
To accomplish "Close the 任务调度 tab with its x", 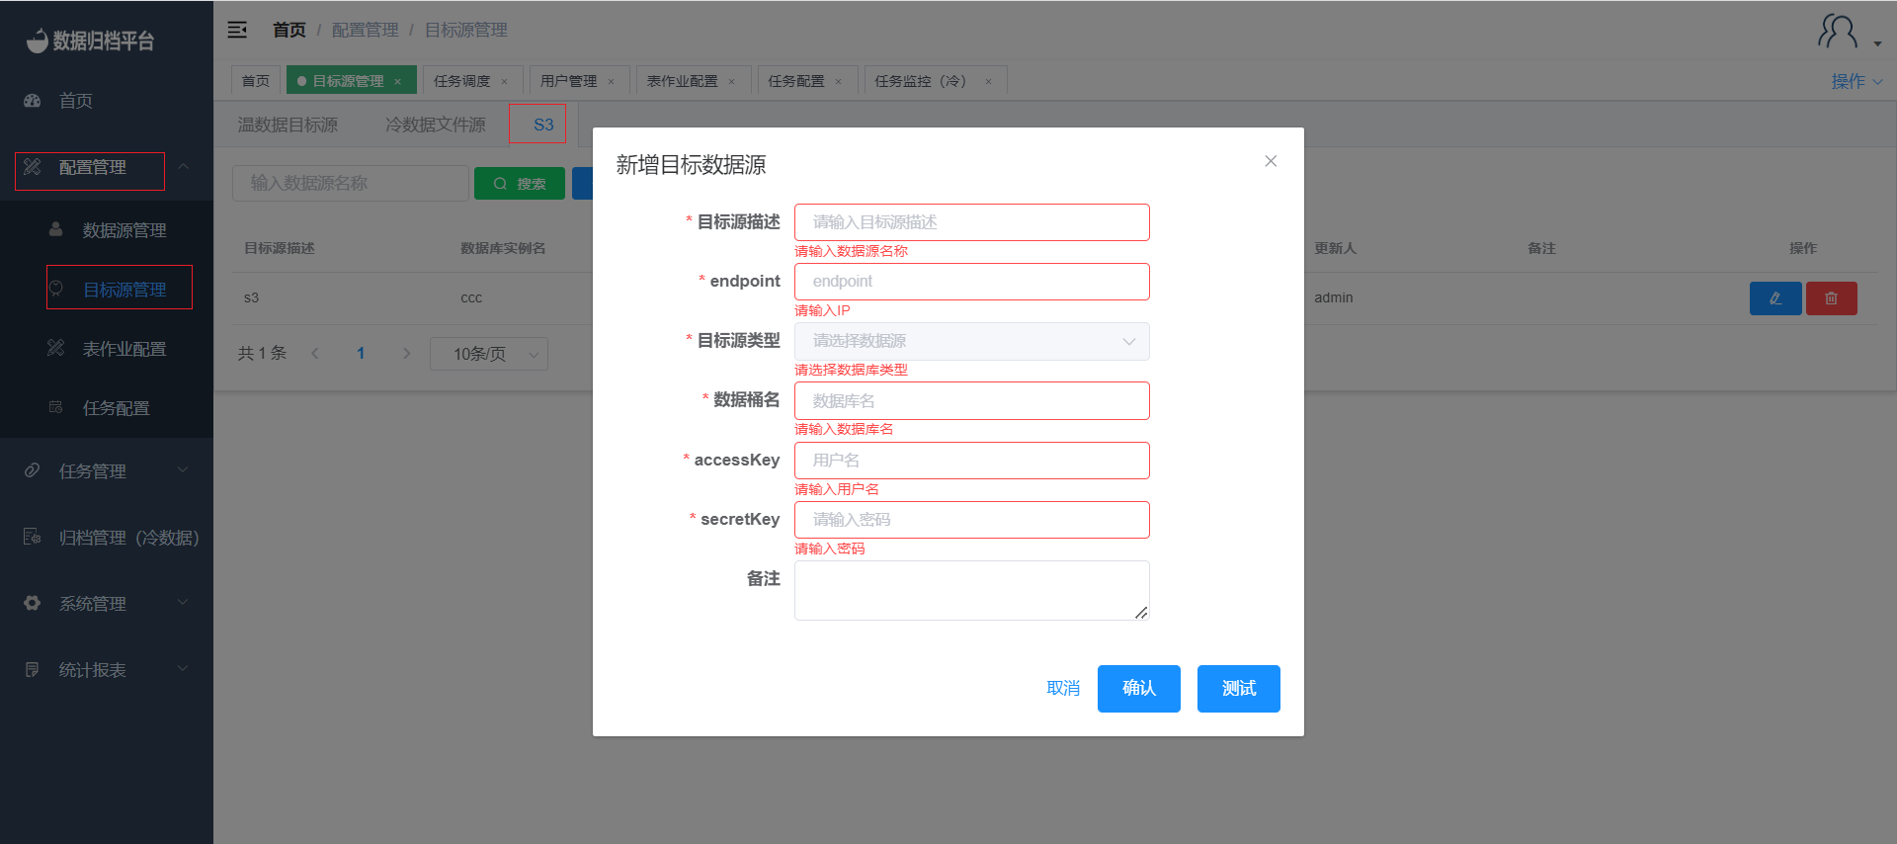I will pos(505,81).
